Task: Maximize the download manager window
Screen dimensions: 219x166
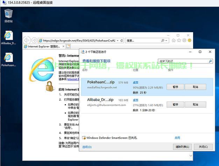Action: click(x=200, y=52)
